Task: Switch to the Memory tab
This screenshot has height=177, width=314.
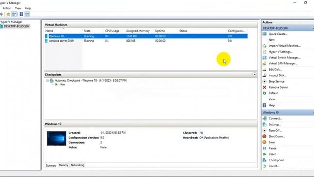Action: click(63, 165)
